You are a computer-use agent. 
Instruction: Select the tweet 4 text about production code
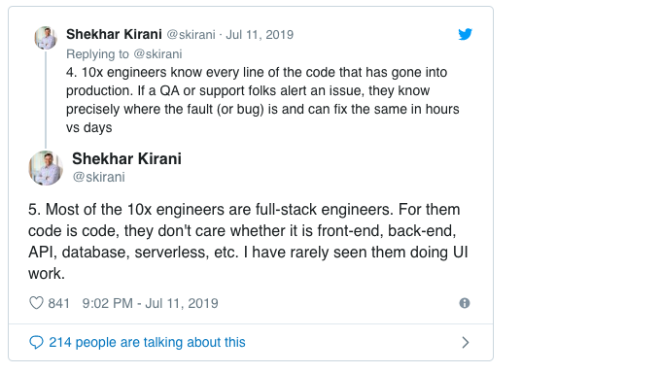[262, 100]
